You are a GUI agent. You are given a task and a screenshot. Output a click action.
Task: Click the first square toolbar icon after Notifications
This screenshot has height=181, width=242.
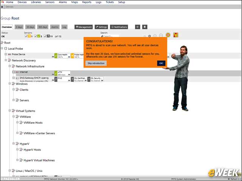coord(138,27)
